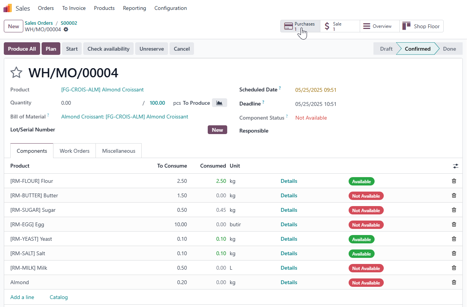
Task: Create new Lot/Serial Number with New button
Action: [217, 130]
